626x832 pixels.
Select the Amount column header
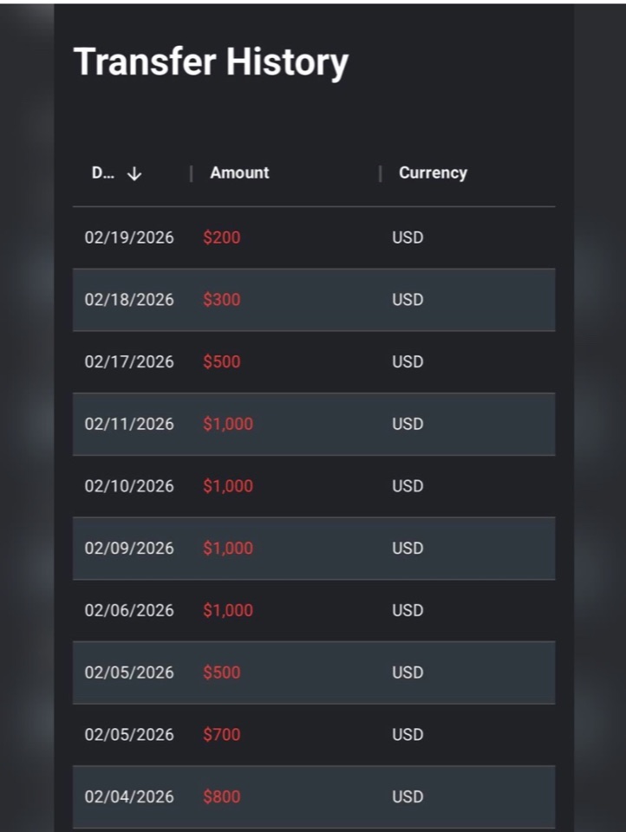(x=239, y=173)
